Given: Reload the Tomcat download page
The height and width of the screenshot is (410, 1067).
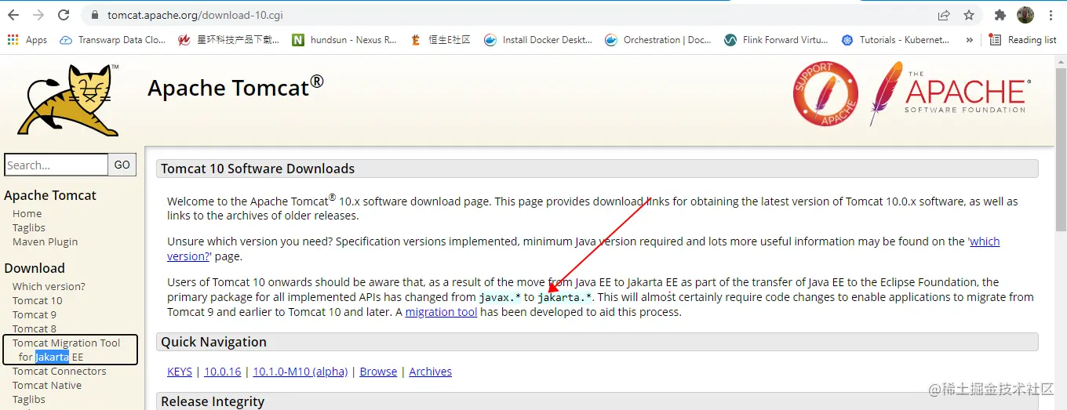Looking at the screenshot, I should coord(64,15).
